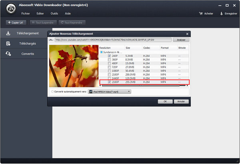Screen dimensions: 240x164
Task: Click the Acheter shopping cart icon
Action: [200, 13]
